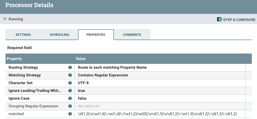Viewport: 257px width, 119px height.
Task: Select the Matching Strategy value cell
Action: 160,75
